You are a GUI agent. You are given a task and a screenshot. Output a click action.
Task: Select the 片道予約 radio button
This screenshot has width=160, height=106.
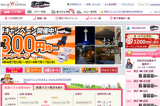click(6, 99)
